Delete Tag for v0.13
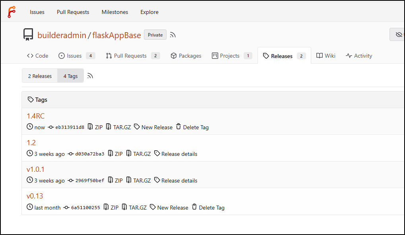 point(208,207)
